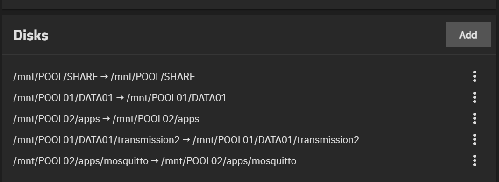Viewport: 499px width, 182px height.
Task: Click the Disks section heading
Action: click(31, 36)
